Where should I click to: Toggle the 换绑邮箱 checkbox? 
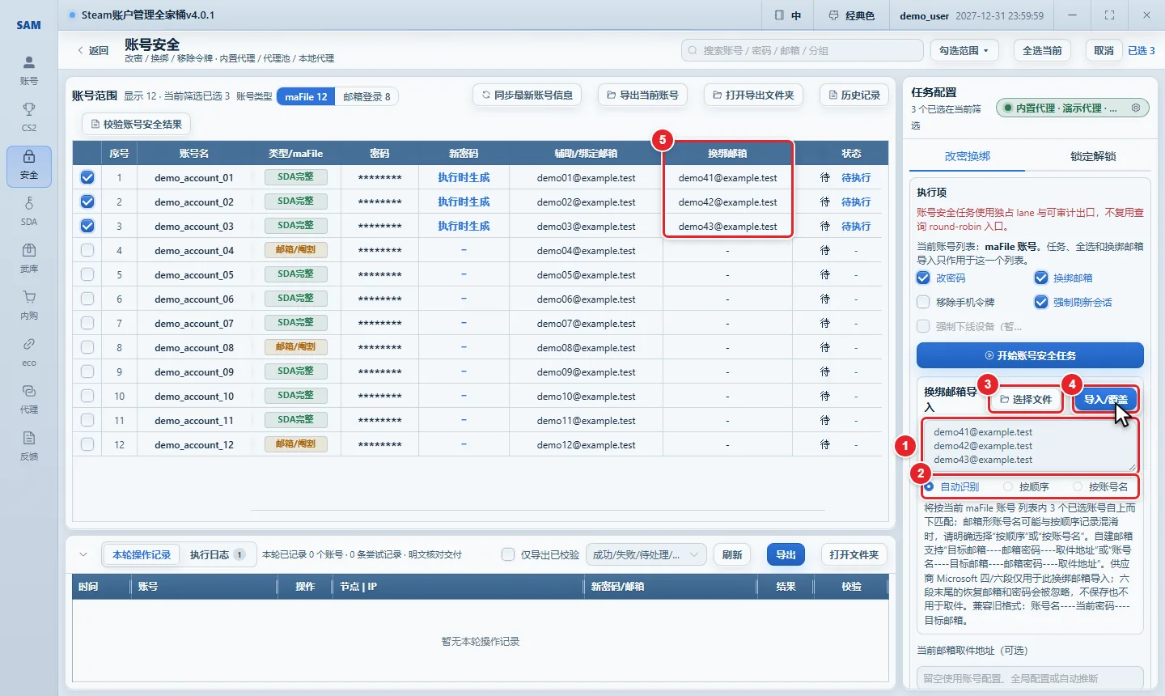tap(1041, 278)
